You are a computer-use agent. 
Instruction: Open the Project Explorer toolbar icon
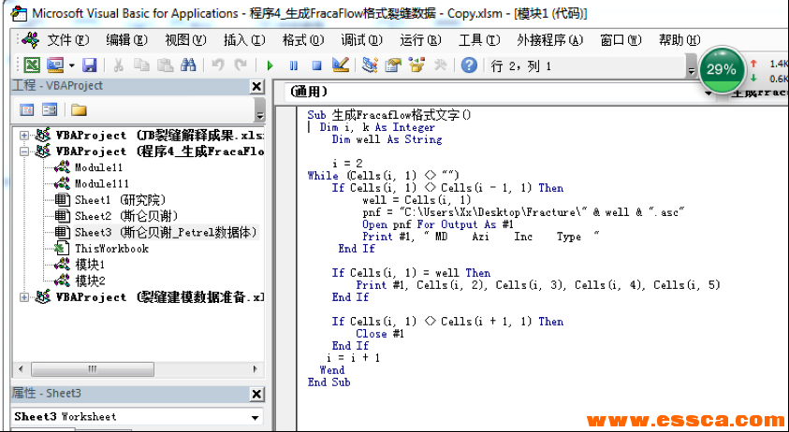(370, 65)
